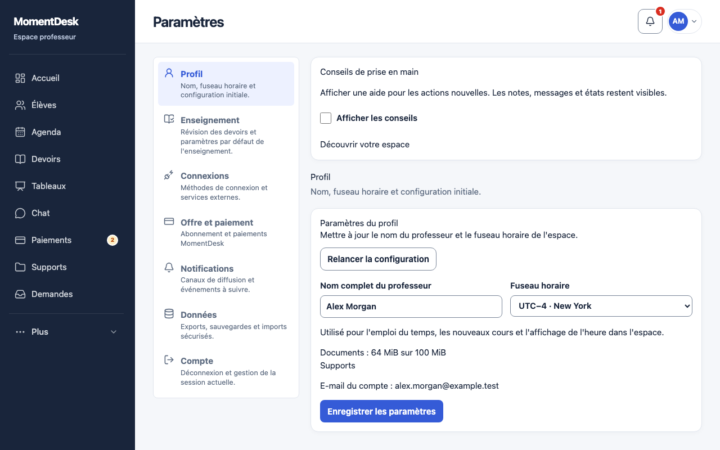
Task: Enable the Afficher les conseils checkbox
Action: [x=326, y=118]
